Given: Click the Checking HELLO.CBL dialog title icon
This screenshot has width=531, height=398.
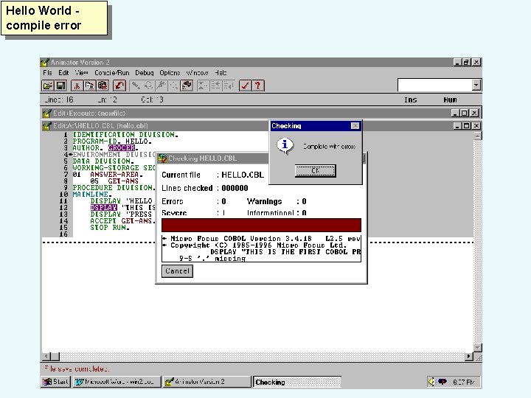Looking at the screenshot, I should click(x=162, y=158).
